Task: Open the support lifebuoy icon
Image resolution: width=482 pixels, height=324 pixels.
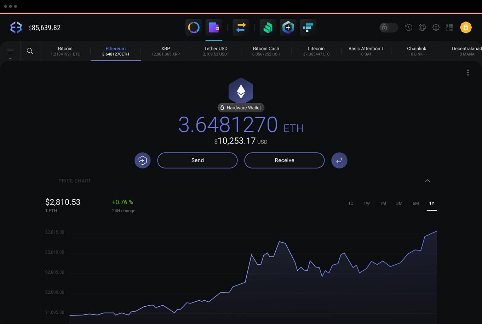Action: tap(422, 28)
